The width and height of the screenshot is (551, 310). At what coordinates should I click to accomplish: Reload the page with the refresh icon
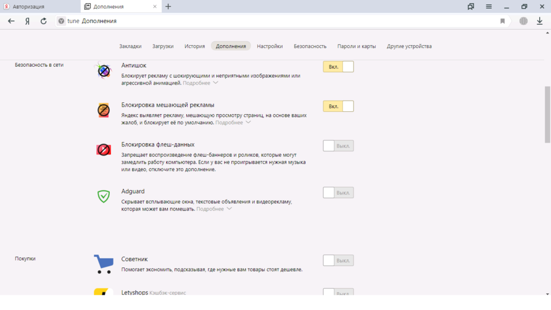[44, 21]
